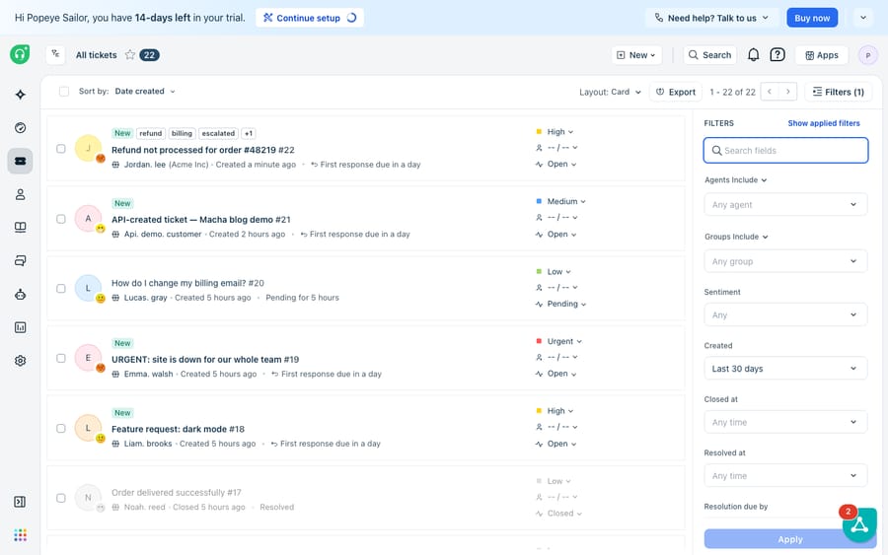Viewport: 888px width, 555px height.
Task: Click Continue setup button
Action: (x=310, y=18)
